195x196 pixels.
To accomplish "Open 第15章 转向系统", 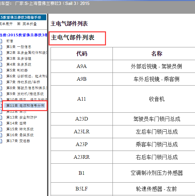I will (x=20, y=129).
